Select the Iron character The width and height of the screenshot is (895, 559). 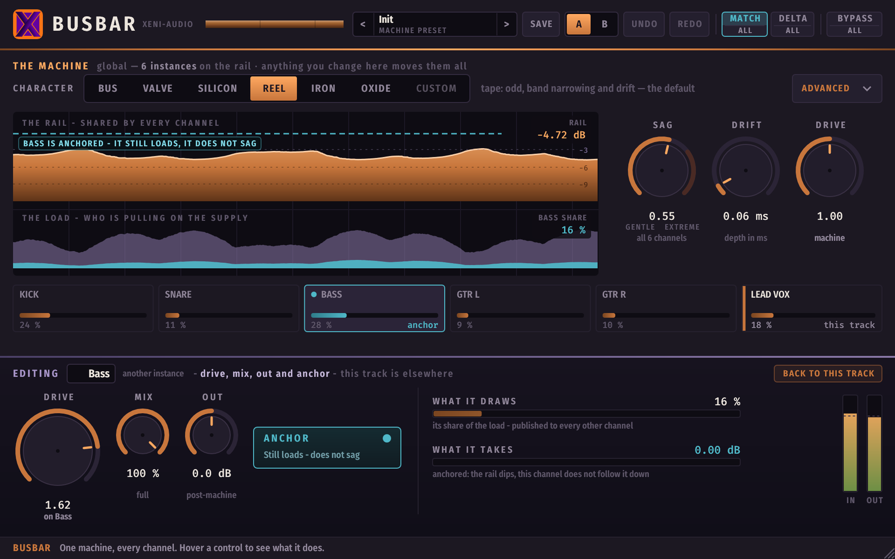pyautogui.click(x=323, y=88)
